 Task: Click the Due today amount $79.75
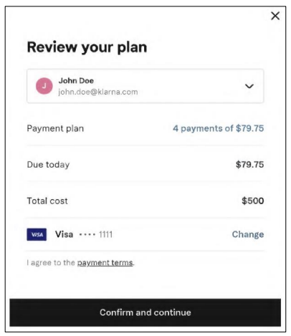[x=249, y=165]
